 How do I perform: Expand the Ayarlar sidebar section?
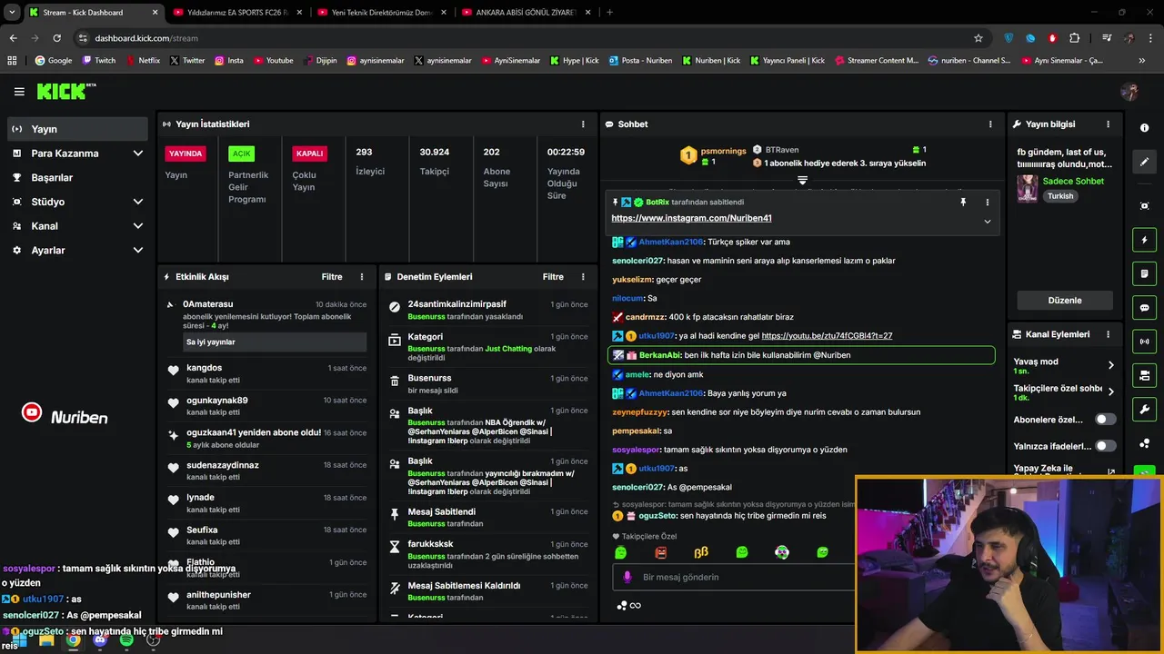138,250
